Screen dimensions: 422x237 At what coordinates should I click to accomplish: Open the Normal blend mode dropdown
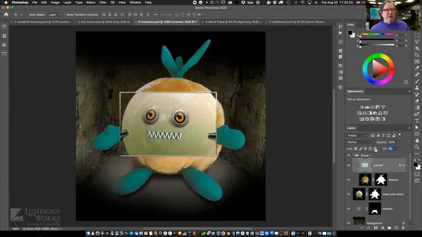(x=360, y=142)
